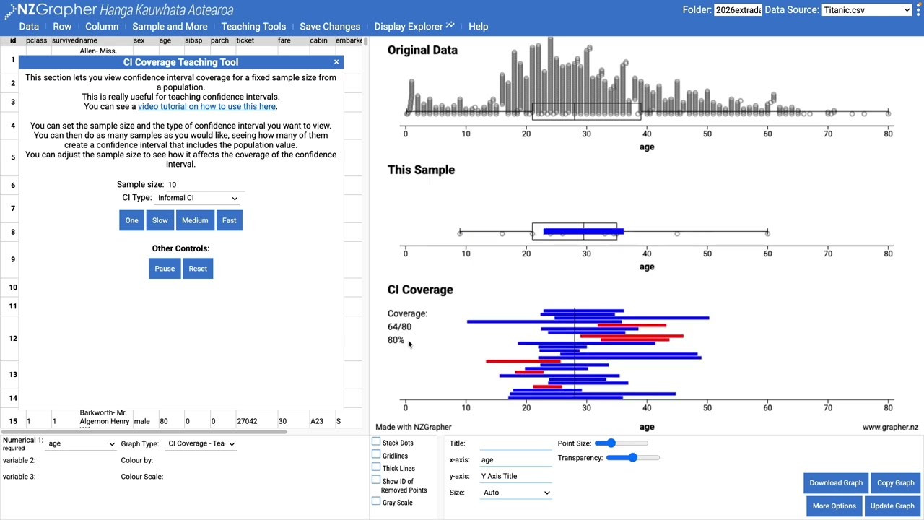Click the 'pclass' column header
Image resolution: width=924 pixels, height=520 pixels.
point(36,41)
